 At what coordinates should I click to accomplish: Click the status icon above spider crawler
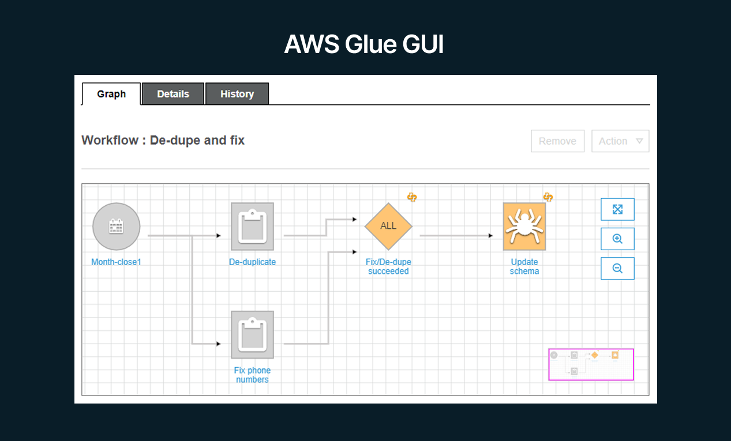(x=548, y=197)
